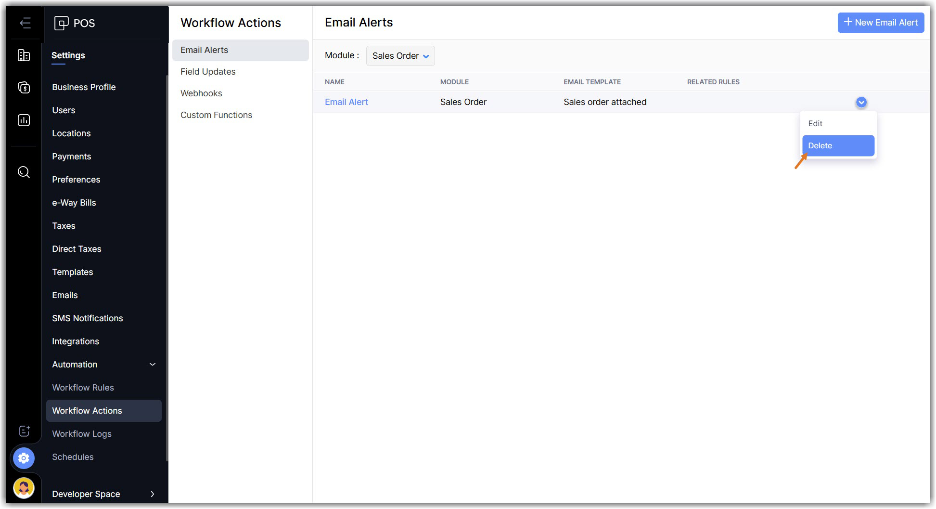Open the notes-plus icon near bottom rail

click(x=24, y=431)
